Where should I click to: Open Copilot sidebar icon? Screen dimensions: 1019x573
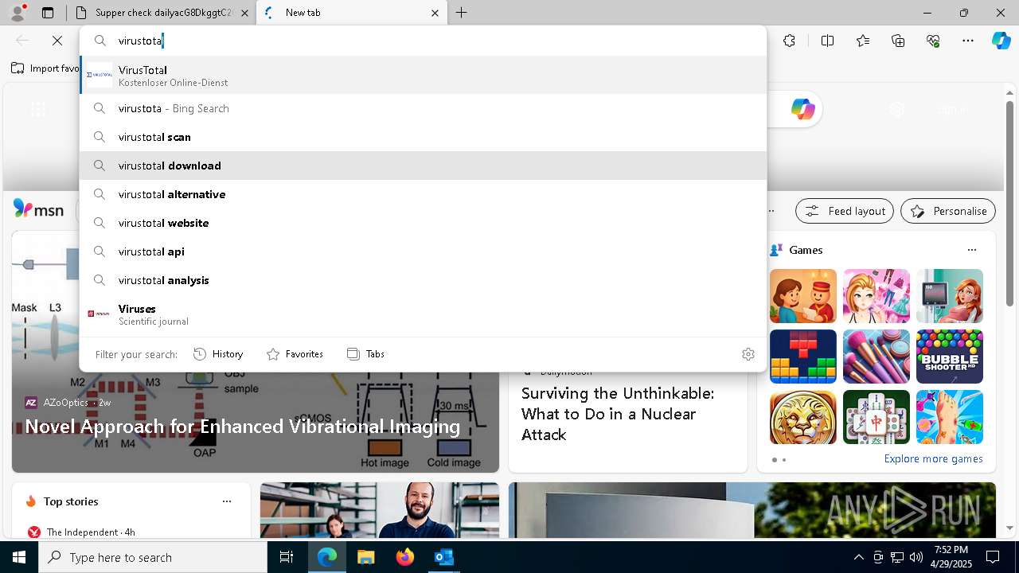pyautogui.click(x=1001, y=41)
